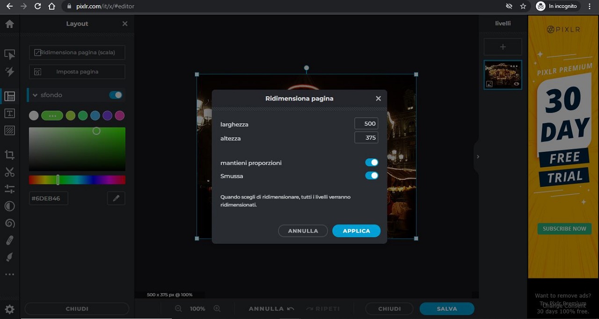Toggle the sfondo background switch
Viewport: 599px width, 319px height.
pos(116,95)
